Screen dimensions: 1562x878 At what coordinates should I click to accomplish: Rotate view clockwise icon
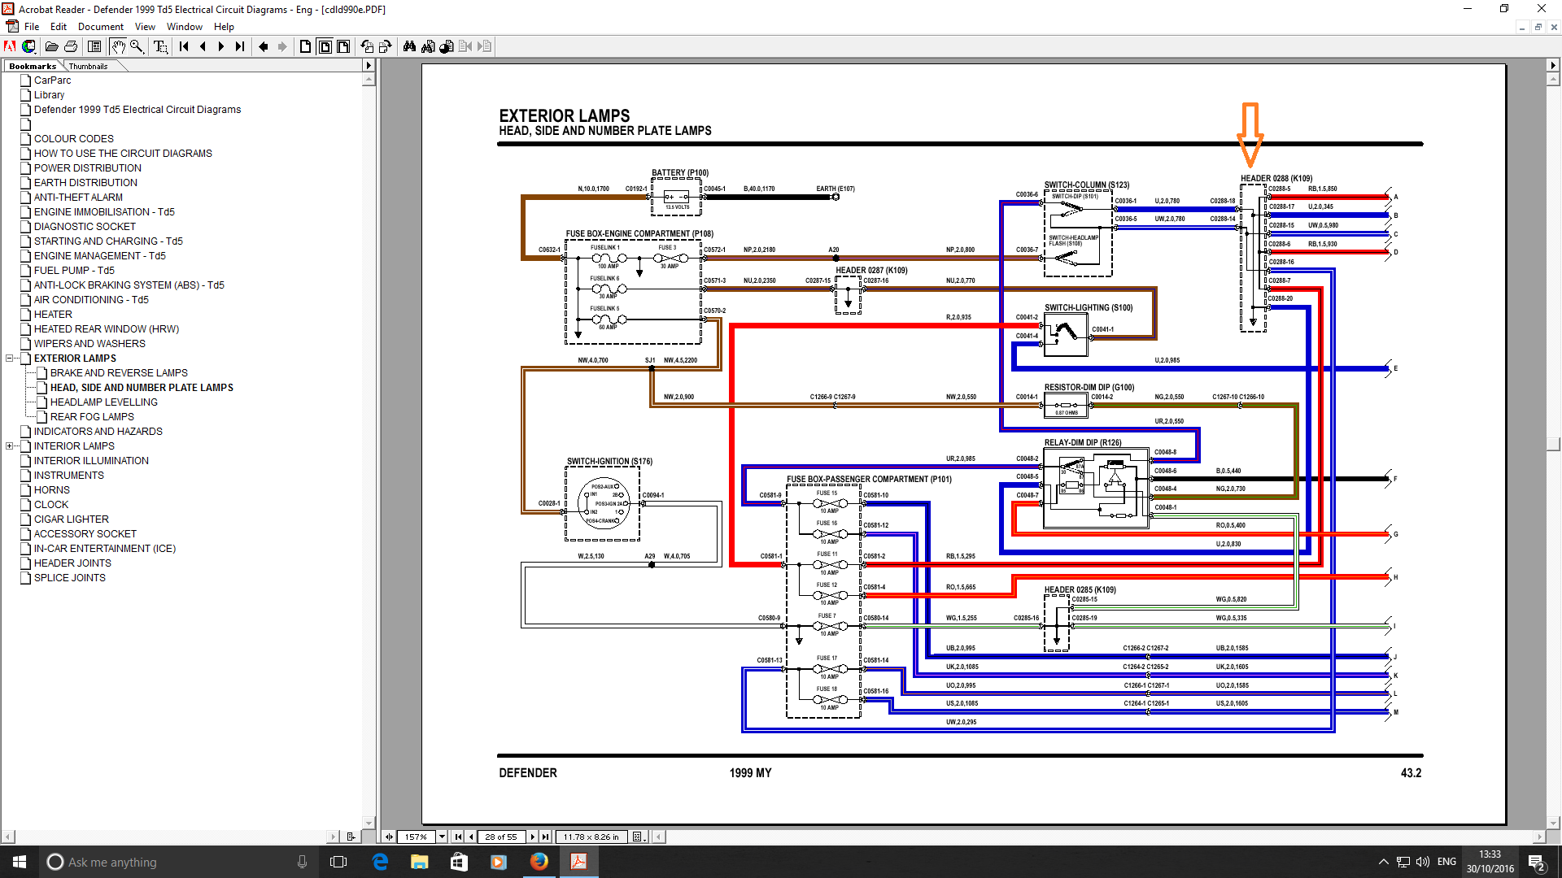386,46
